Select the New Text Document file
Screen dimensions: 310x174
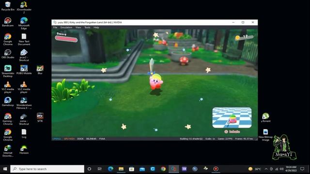coord(24,39)
